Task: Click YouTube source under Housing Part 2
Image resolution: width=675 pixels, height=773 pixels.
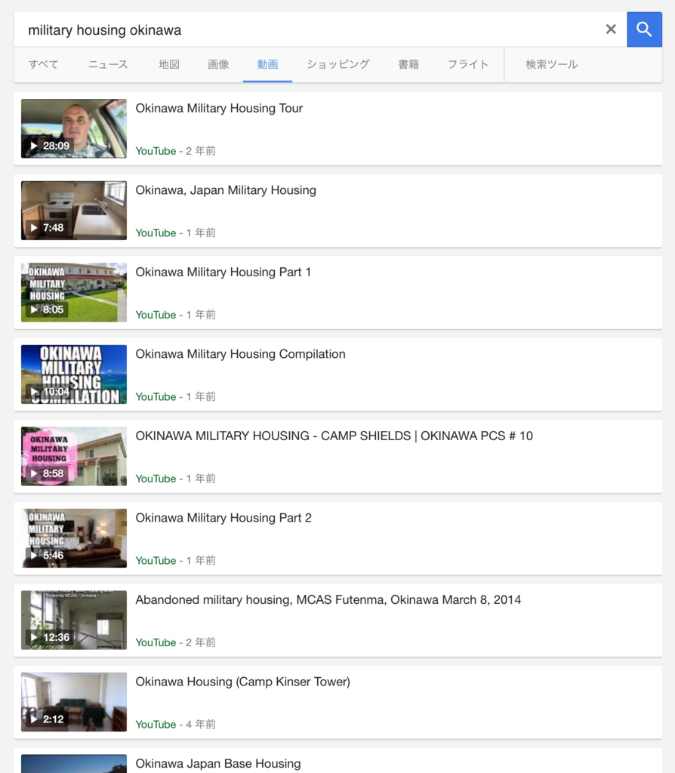Action: [x=156, y=560]
